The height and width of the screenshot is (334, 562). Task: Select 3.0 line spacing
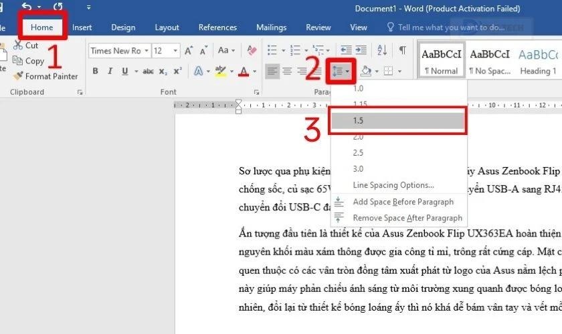click(x=399, y=169)
